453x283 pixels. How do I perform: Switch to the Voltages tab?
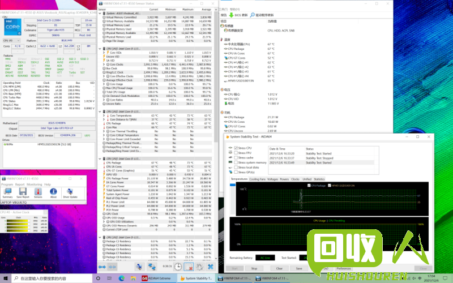click(272, 179)
